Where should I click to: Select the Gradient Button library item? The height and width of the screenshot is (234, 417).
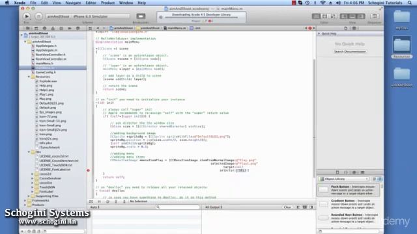(x=349, y=204)
